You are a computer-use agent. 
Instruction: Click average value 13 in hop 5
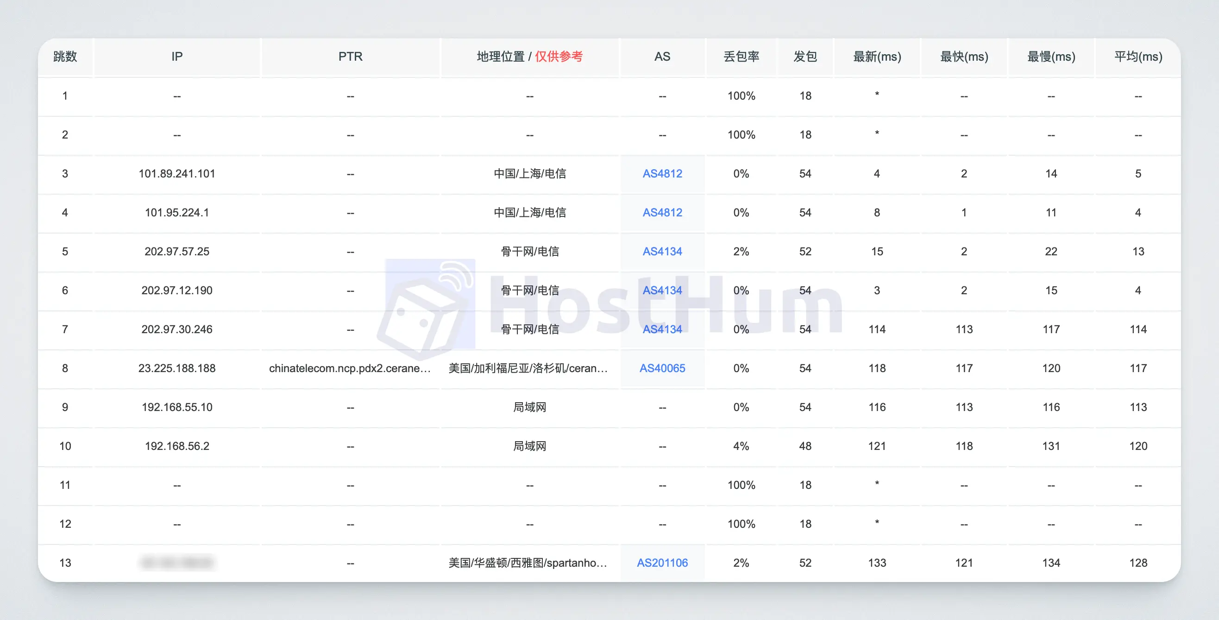1138,251
